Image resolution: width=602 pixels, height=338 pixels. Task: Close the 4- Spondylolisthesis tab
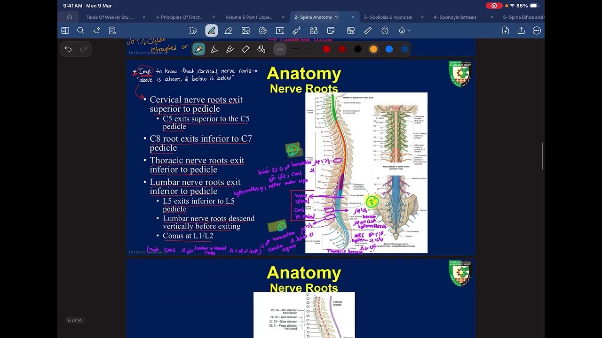492,17
